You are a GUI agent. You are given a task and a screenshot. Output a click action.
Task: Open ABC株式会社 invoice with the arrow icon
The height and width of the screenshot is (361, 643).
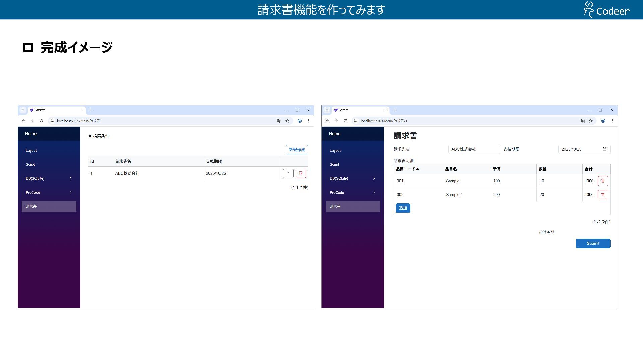(x=288, y=173)
